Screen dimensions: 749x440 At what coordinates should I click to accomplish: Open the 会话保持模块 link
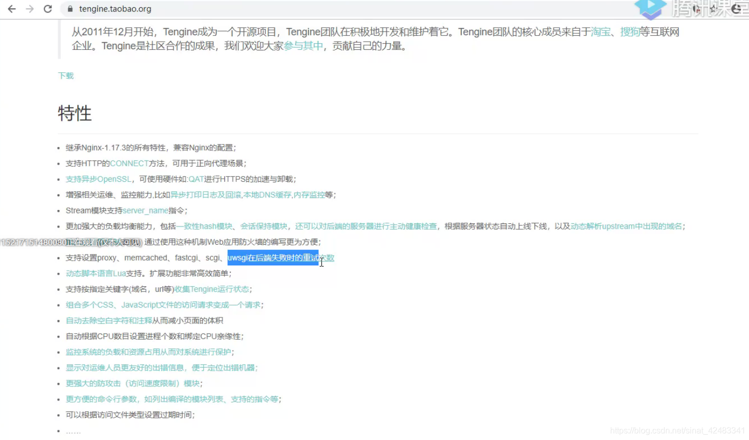(264, 226)
